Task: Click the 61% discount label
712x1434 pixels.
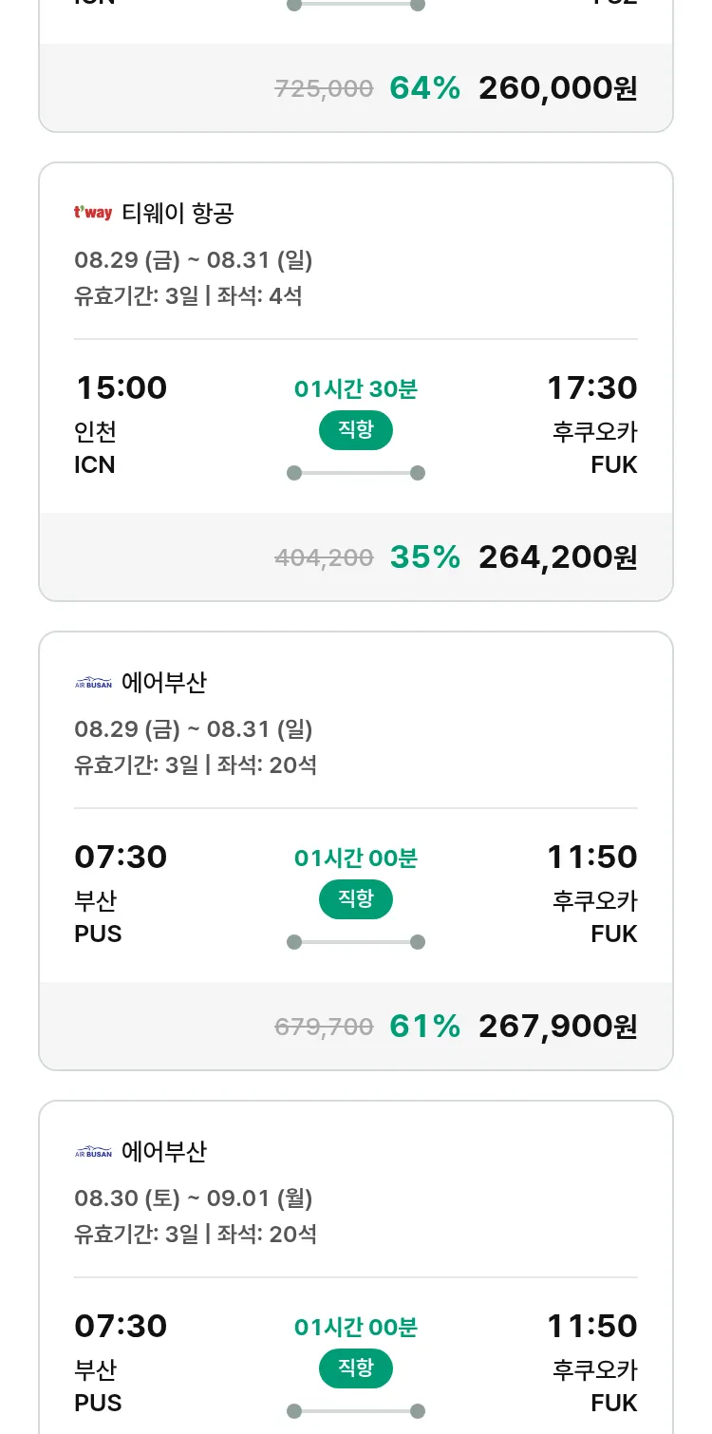Action: [x=424, y=1027]
